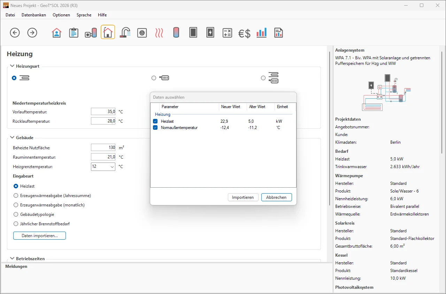
Task: Collapse the Gebäude section
Action: [12, 137]
